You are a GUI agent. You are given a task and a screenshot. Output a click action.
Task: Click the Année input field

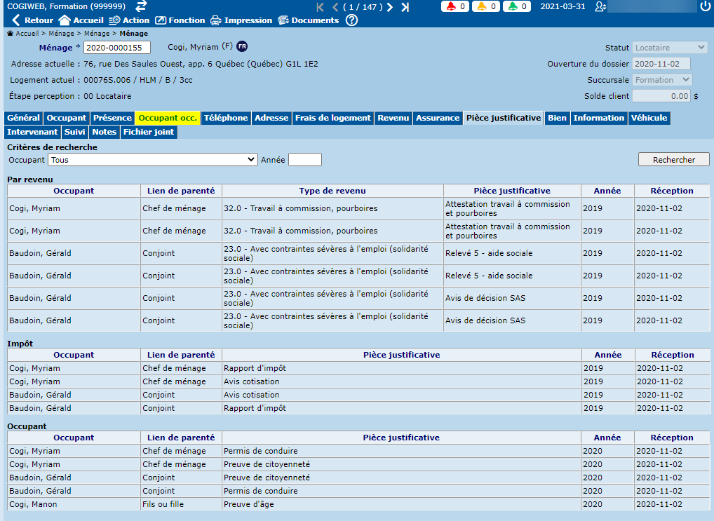[305, 160]
